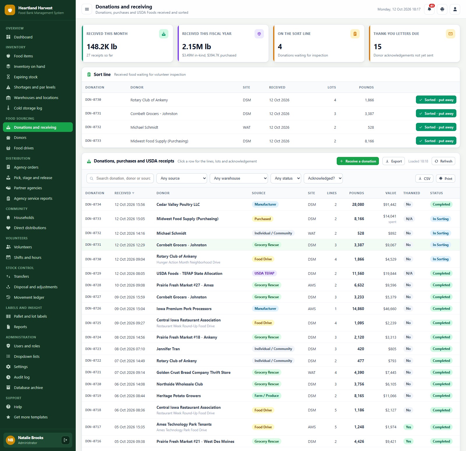The width and height of the screenshot is (466, 451).
Task: Click the Receive a donation button
Action: pos(358,161)
